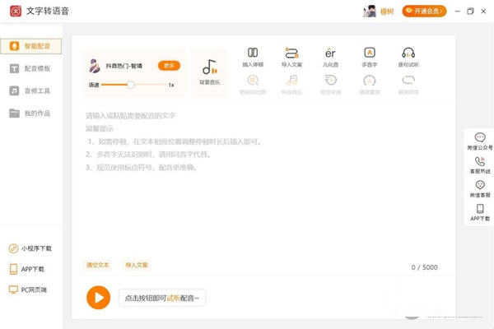The image size is (494, 329).
Task: Click the music-note icon beside 音频工具
Action: 14,90
